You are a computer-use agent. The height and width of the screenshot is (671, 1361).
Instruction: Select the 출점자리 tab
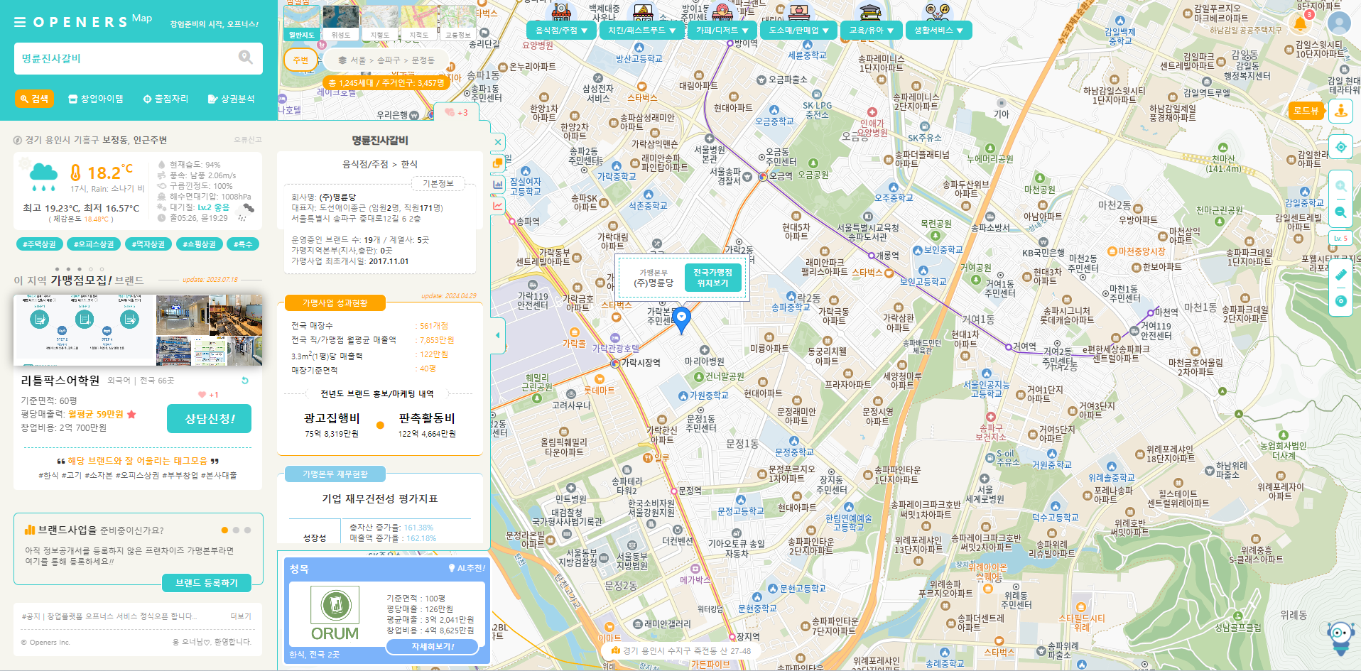[x=166, y=99]
